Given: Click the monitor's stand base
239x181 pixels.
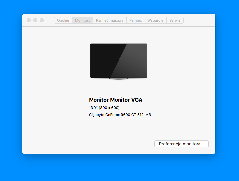Looking at the screenshot, I should point(119,79).
